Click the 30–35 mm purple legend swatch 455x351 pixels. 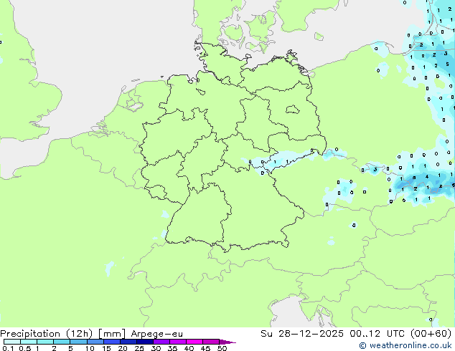click(161, 342)
